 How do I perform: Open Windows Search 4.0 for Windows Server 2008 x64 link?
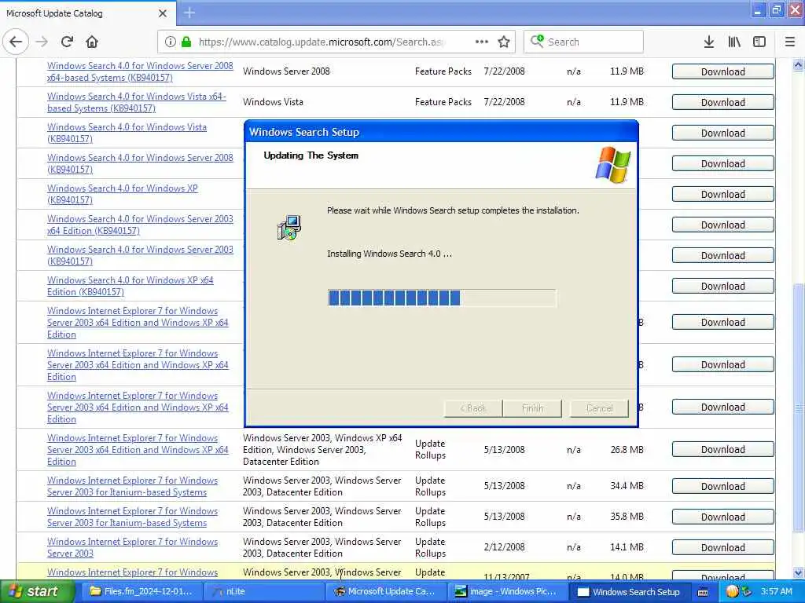click(140, 71)
